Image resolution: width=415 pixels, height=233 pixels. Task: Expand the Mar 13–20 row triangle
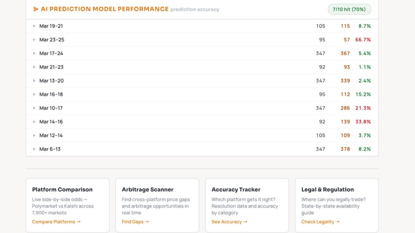[34, 81]
